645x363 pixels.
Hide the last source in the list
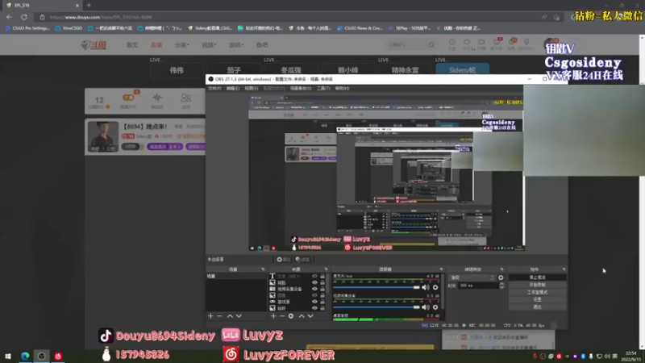(314, 308)
